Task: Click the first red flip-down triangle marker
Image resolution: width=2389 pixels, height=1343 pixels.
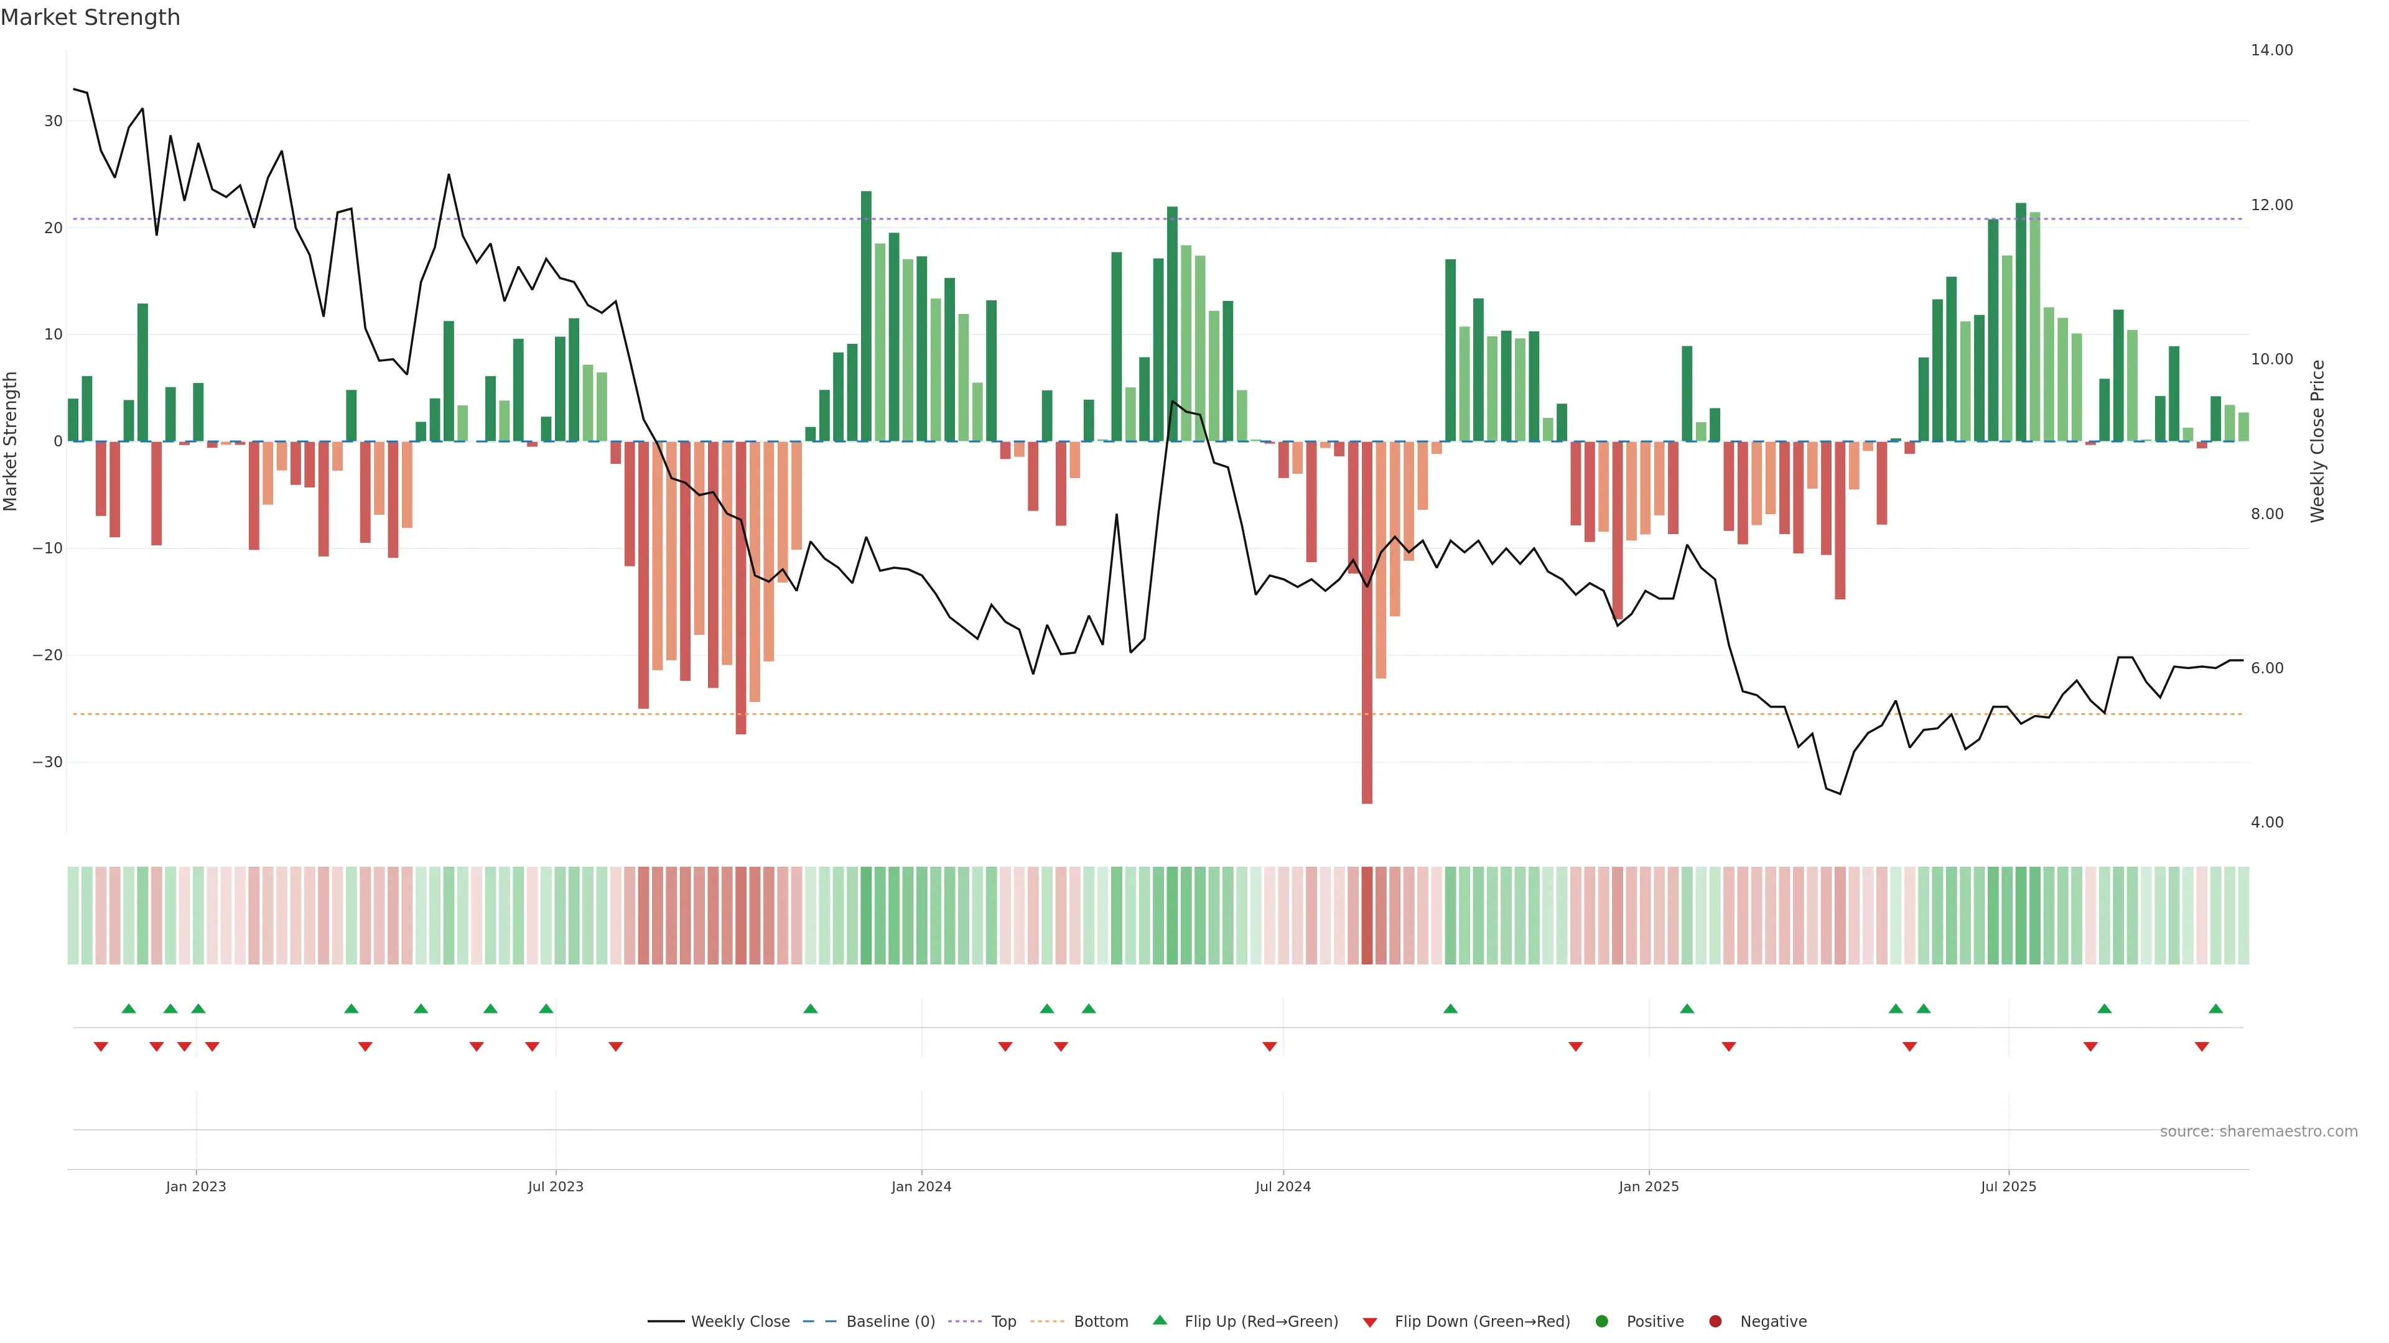Action: pos(101,1046)
